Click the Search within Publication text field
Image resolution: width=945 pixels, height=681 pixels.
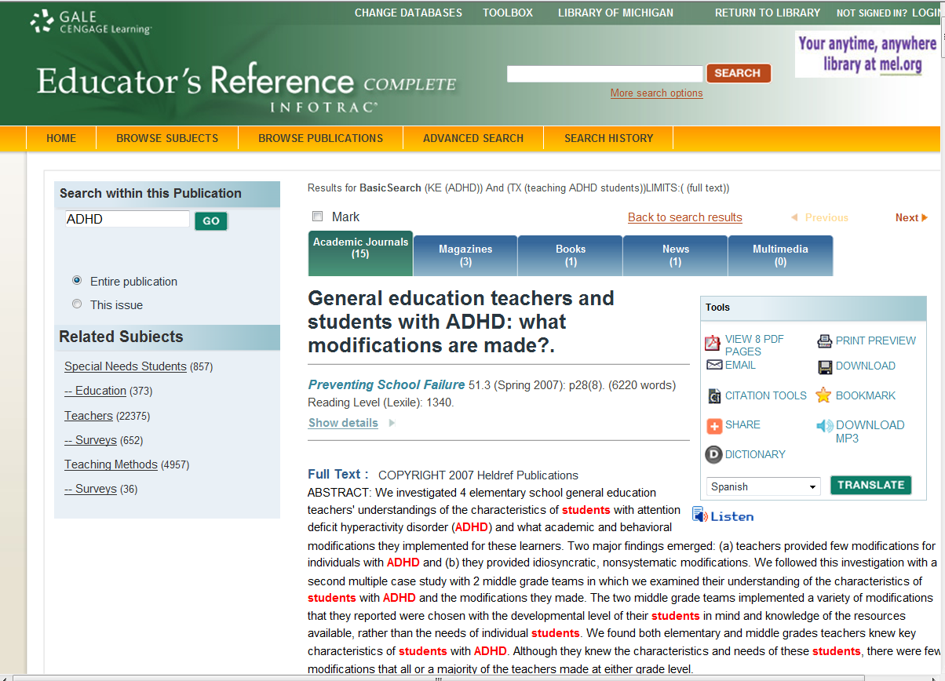tap(127, 219)
